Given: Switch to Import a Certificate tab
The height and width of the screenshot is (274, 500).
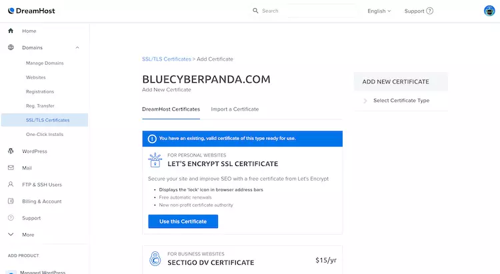Looking at the screenshot, I should coord(235,109).
